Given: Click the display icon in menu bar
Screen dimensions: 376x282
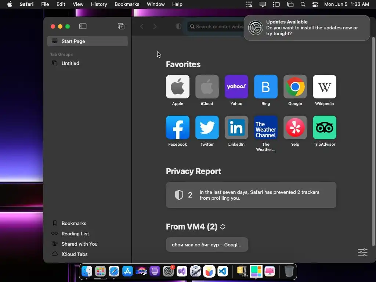Looking at the screenshot, I should 263,4.
